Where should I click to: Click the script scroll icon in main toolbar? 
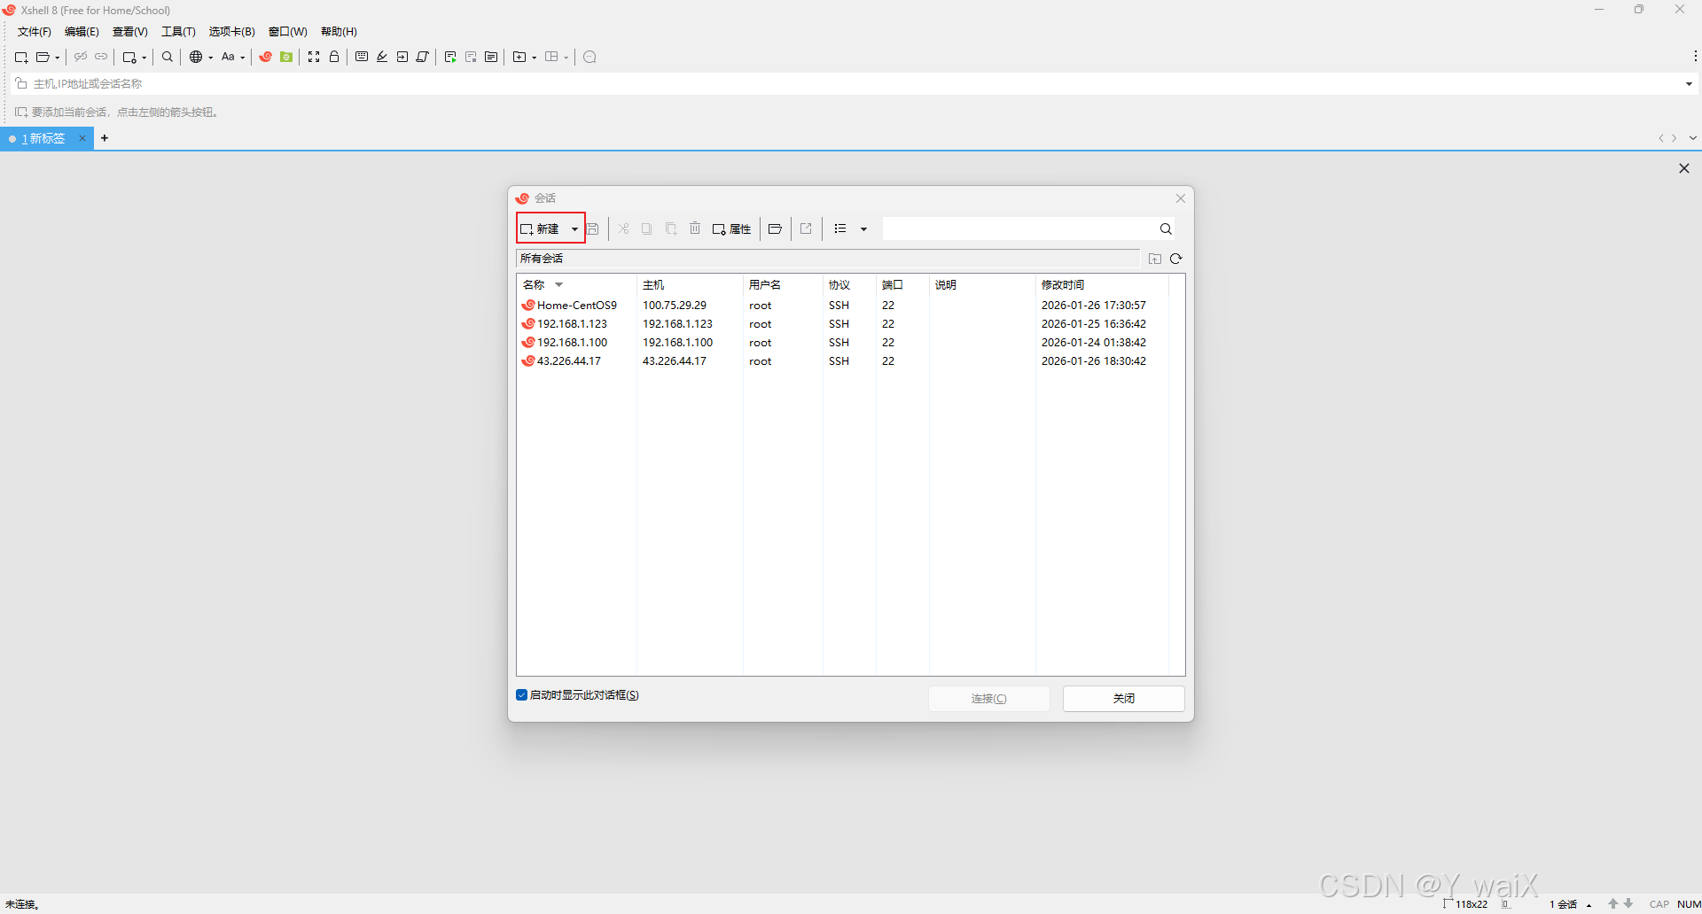423,57
